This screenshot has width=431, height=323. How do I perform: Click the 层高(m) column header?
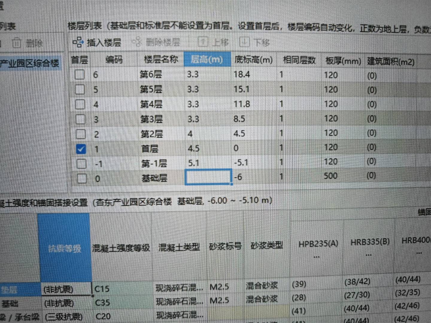[207, 59]
